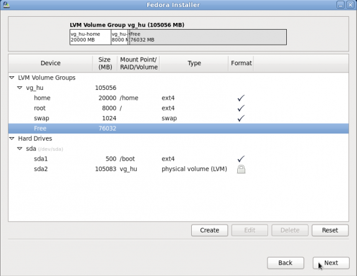This screenshot has width=357, height=276.
Task: Toggle format checkmark for home volume
Action: 241,98
